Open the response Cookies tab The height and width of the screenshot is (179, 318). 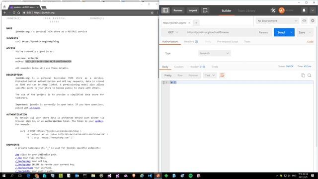click(x=179, y=67)
